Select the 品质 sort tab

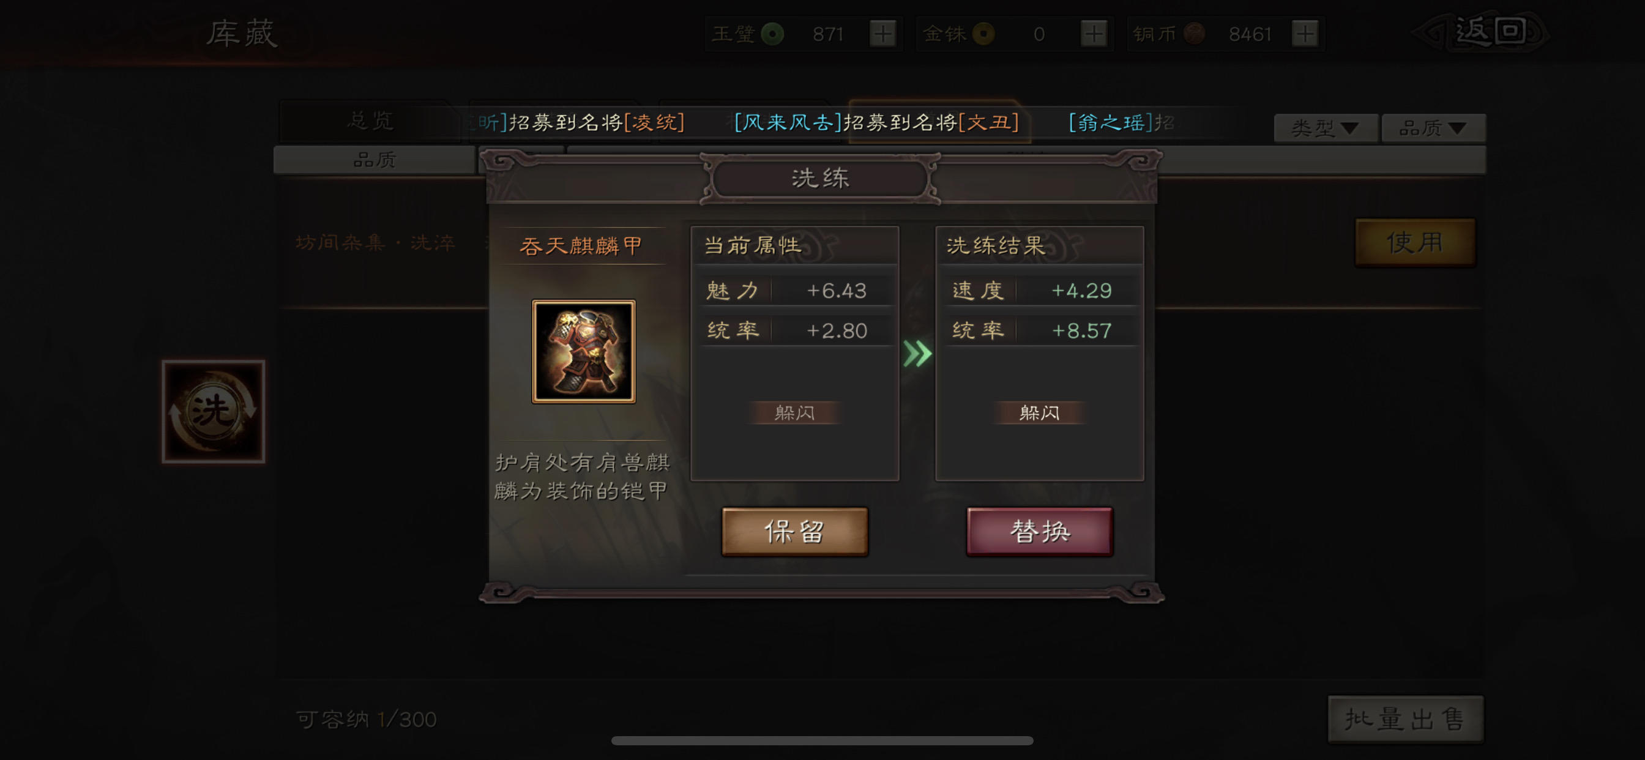(x=375, y=160)
